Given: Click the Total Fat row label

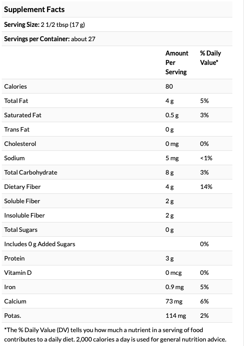Looking at the screenshot, I should pyautogui.click(x=16, y=101).
